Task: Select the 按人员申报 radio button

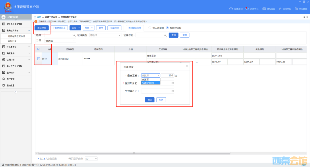Action: 150,28
